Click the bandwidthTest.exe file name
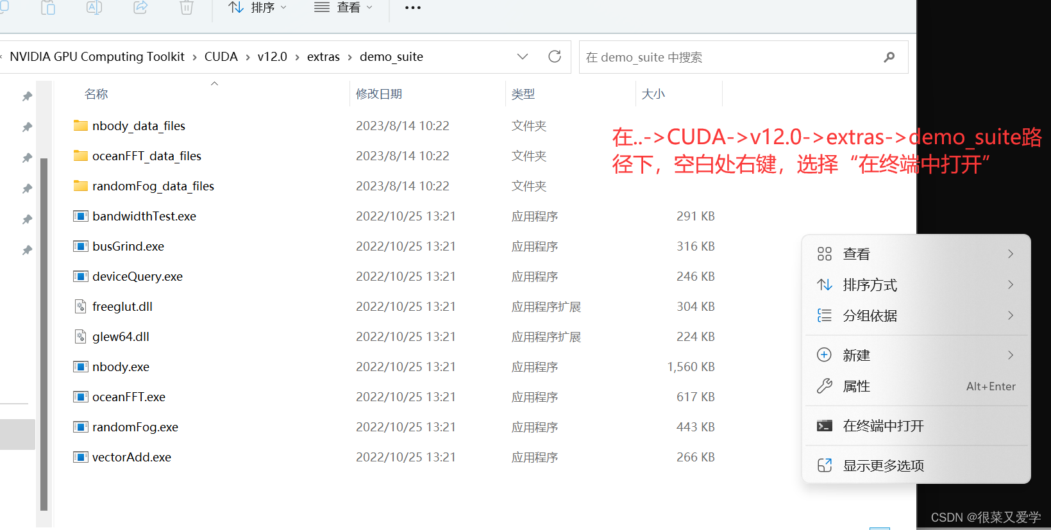1051x530 pixels. point(144,216)
